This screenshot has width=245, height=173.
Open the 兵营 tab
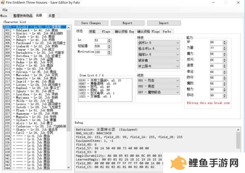(52, 16)
